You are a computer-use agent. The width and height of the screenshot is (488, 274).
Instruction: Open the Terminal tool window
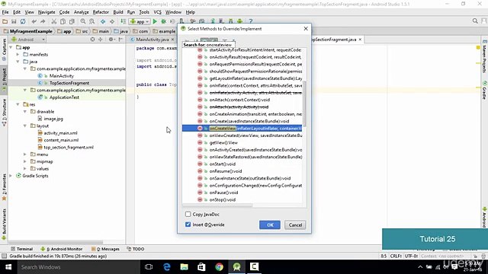pos(22,249)
